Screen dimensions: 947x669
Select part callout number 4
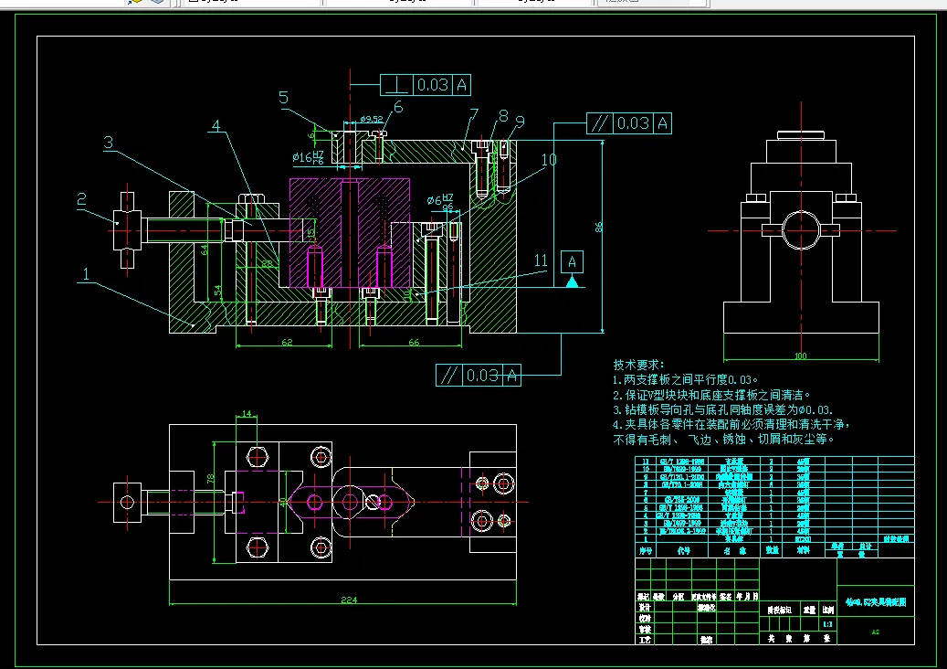point(216,126)
